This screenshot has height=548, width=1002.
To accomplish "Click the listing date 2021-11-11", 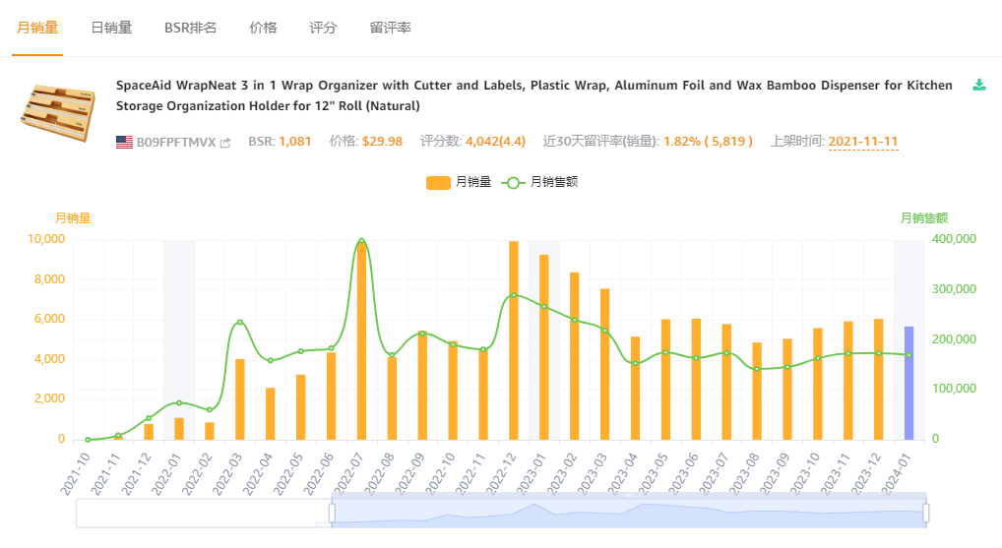I will (862, 141).
